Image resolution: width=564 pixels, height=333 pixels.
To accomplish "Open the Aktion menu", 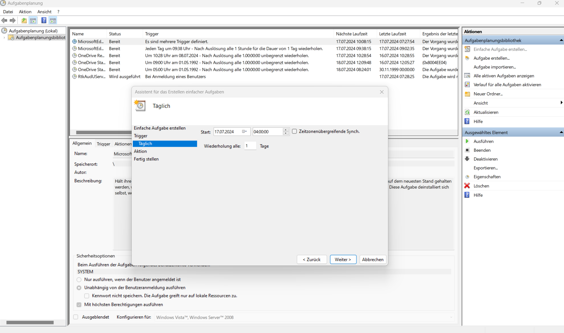I will coord(25,12).
